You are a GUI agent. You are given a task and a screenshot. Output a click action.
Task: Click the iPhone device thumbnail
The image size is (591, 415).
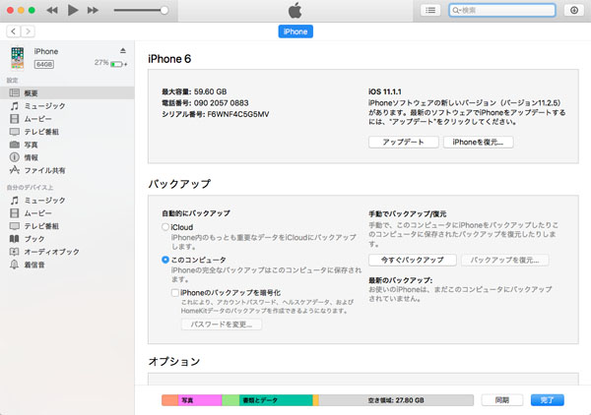point(18,58)
